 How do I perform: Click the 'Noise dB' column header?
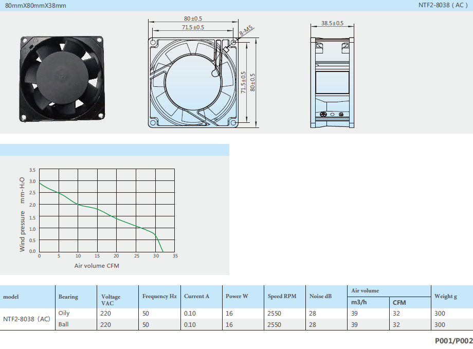pyautogui.click(x=320, y=297)
